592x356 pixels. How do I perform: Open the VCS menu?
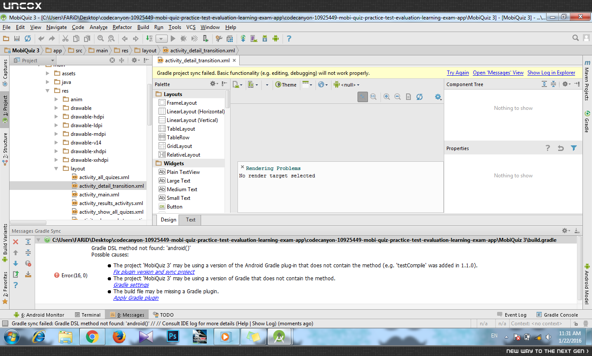pyautogui.click(x=191, y=27)
